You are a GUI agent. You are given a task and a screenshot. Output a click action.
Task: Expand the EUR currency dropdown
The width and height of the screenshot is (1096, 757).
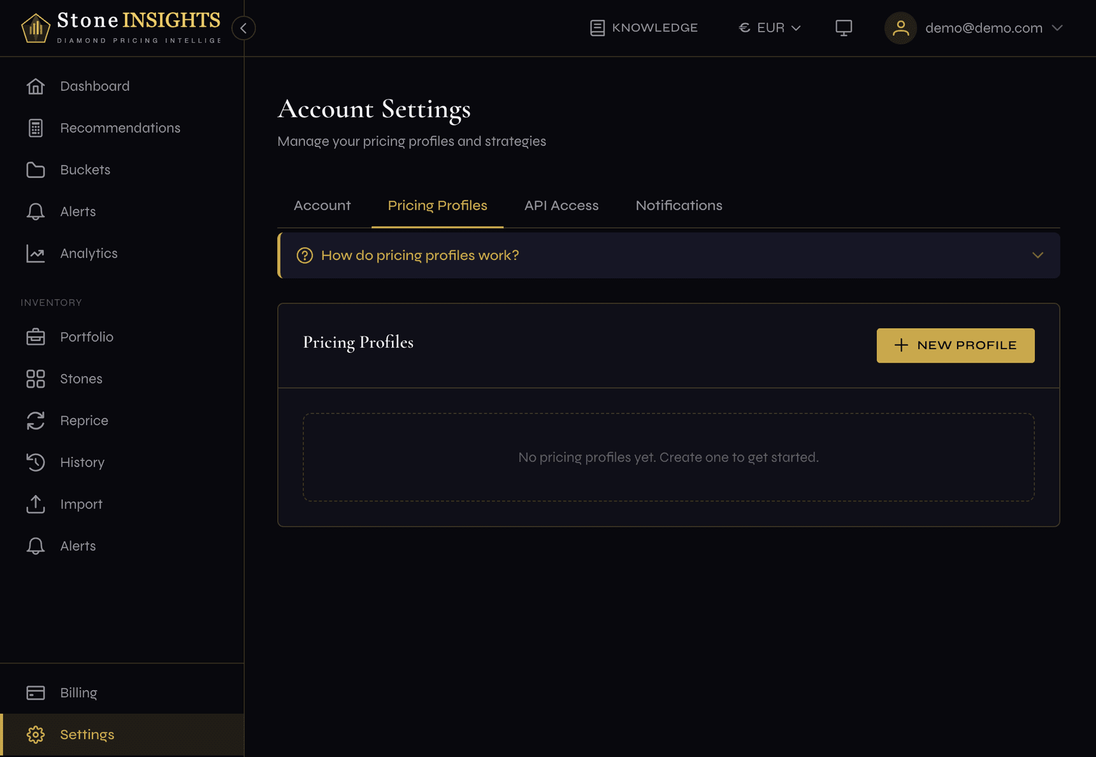pos(769,27)
